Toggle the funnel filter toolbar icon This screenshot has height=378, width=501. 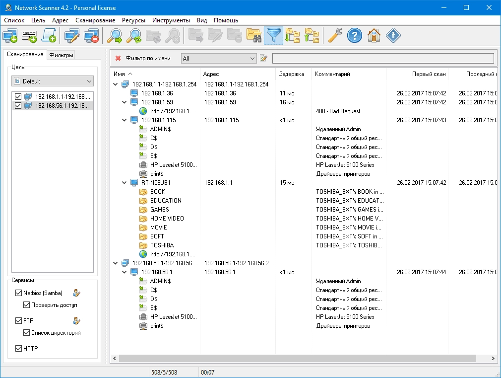(x=273, y=36)
